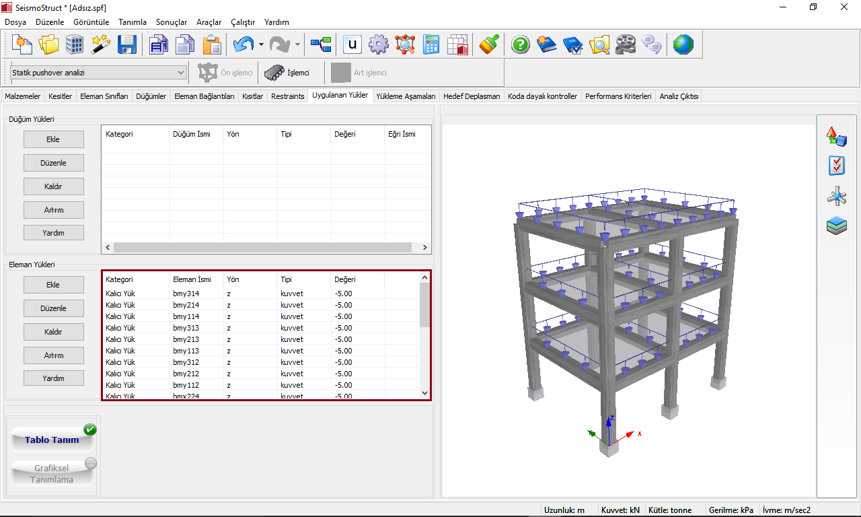Viewport: 861px width, 517px height.
Task: Click the stacked layers icon in sidebar
Action: [836, 226]
